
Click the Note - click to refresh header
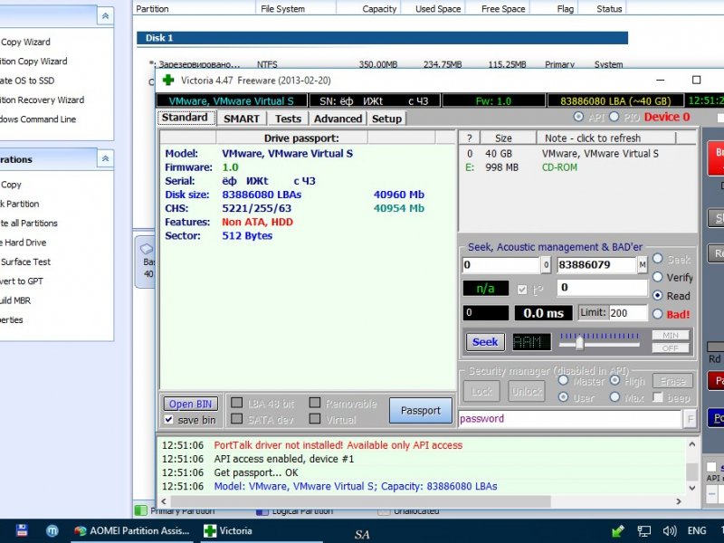point(605,138)
